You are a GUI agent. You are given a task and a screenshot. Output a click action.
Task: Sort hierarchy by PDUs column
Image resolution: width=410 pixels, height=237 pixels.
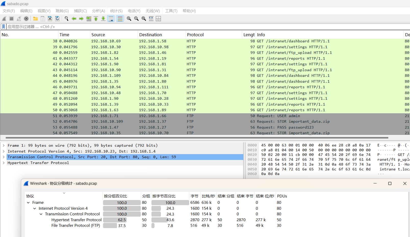coord(282,196)
